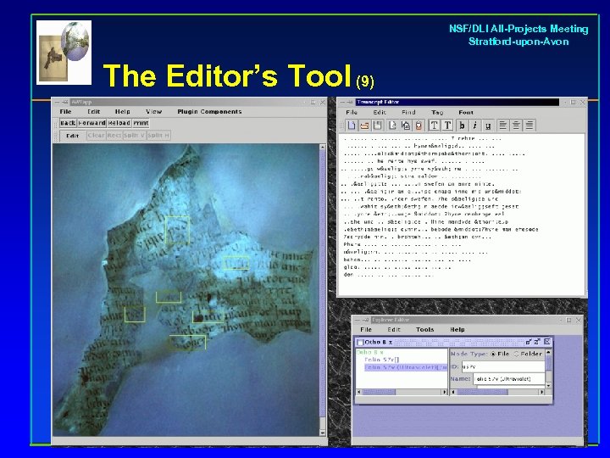Image resolution: width=610 pixels, height=458 pixels.
Task: Click the Copy page icon in Transcript Editor toolbar
Action: coord(392,126)
